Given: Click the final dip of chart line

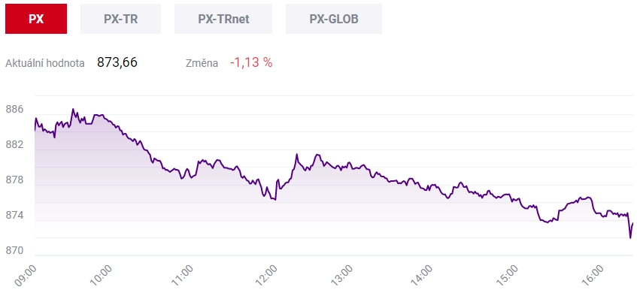Looking at the screenshot, I should tap(630, 237).
